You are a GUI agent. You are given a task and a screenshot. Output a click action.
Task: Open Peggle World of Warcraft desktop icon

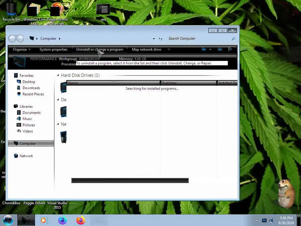(x=57, y=14)
